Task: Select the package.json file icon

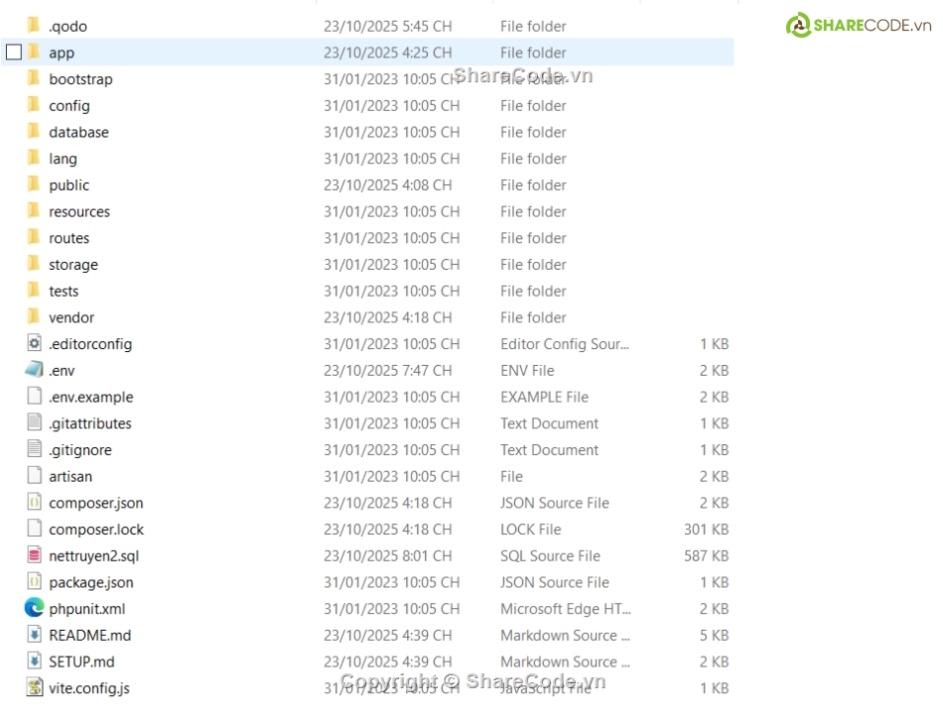Action: coord(35,582)
